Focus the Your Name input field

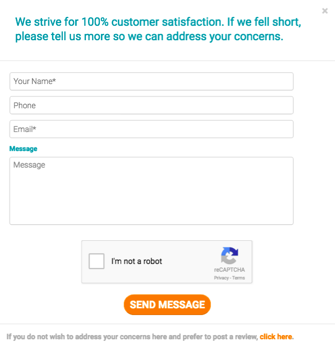tap(151, 81)
